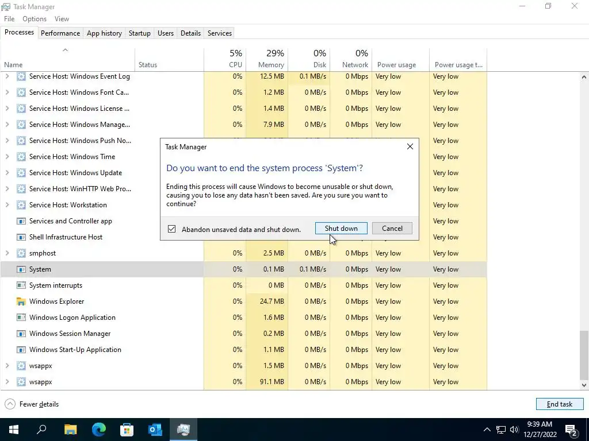Click the volume speaker tray icon

(x=514, y=430)
